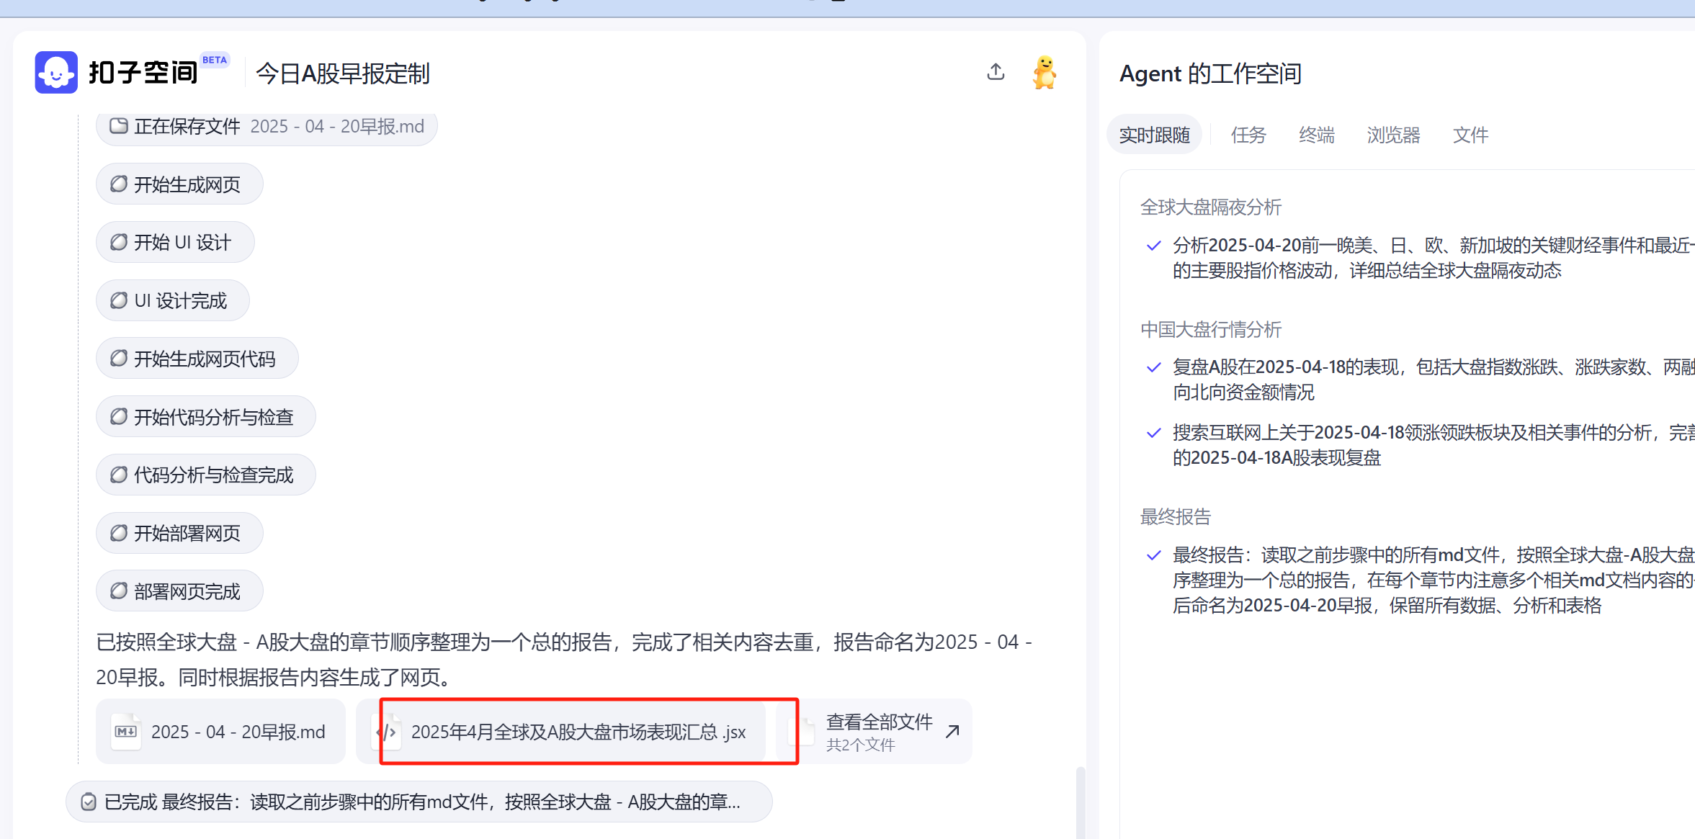Expand the 开始生成网页 step
The height and width of the screenshot is (839, 1695).
pyautogui.click(x=179, y=184)
